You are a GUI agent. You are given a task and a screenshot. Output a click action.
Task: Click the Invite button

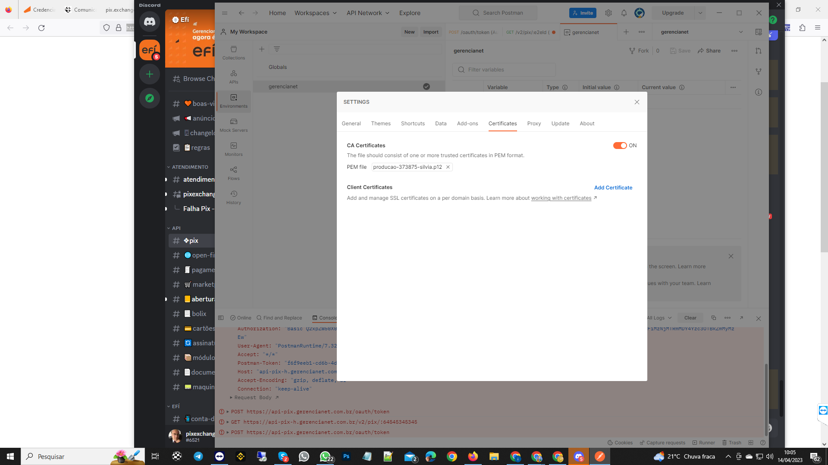(x=583, y=13)
